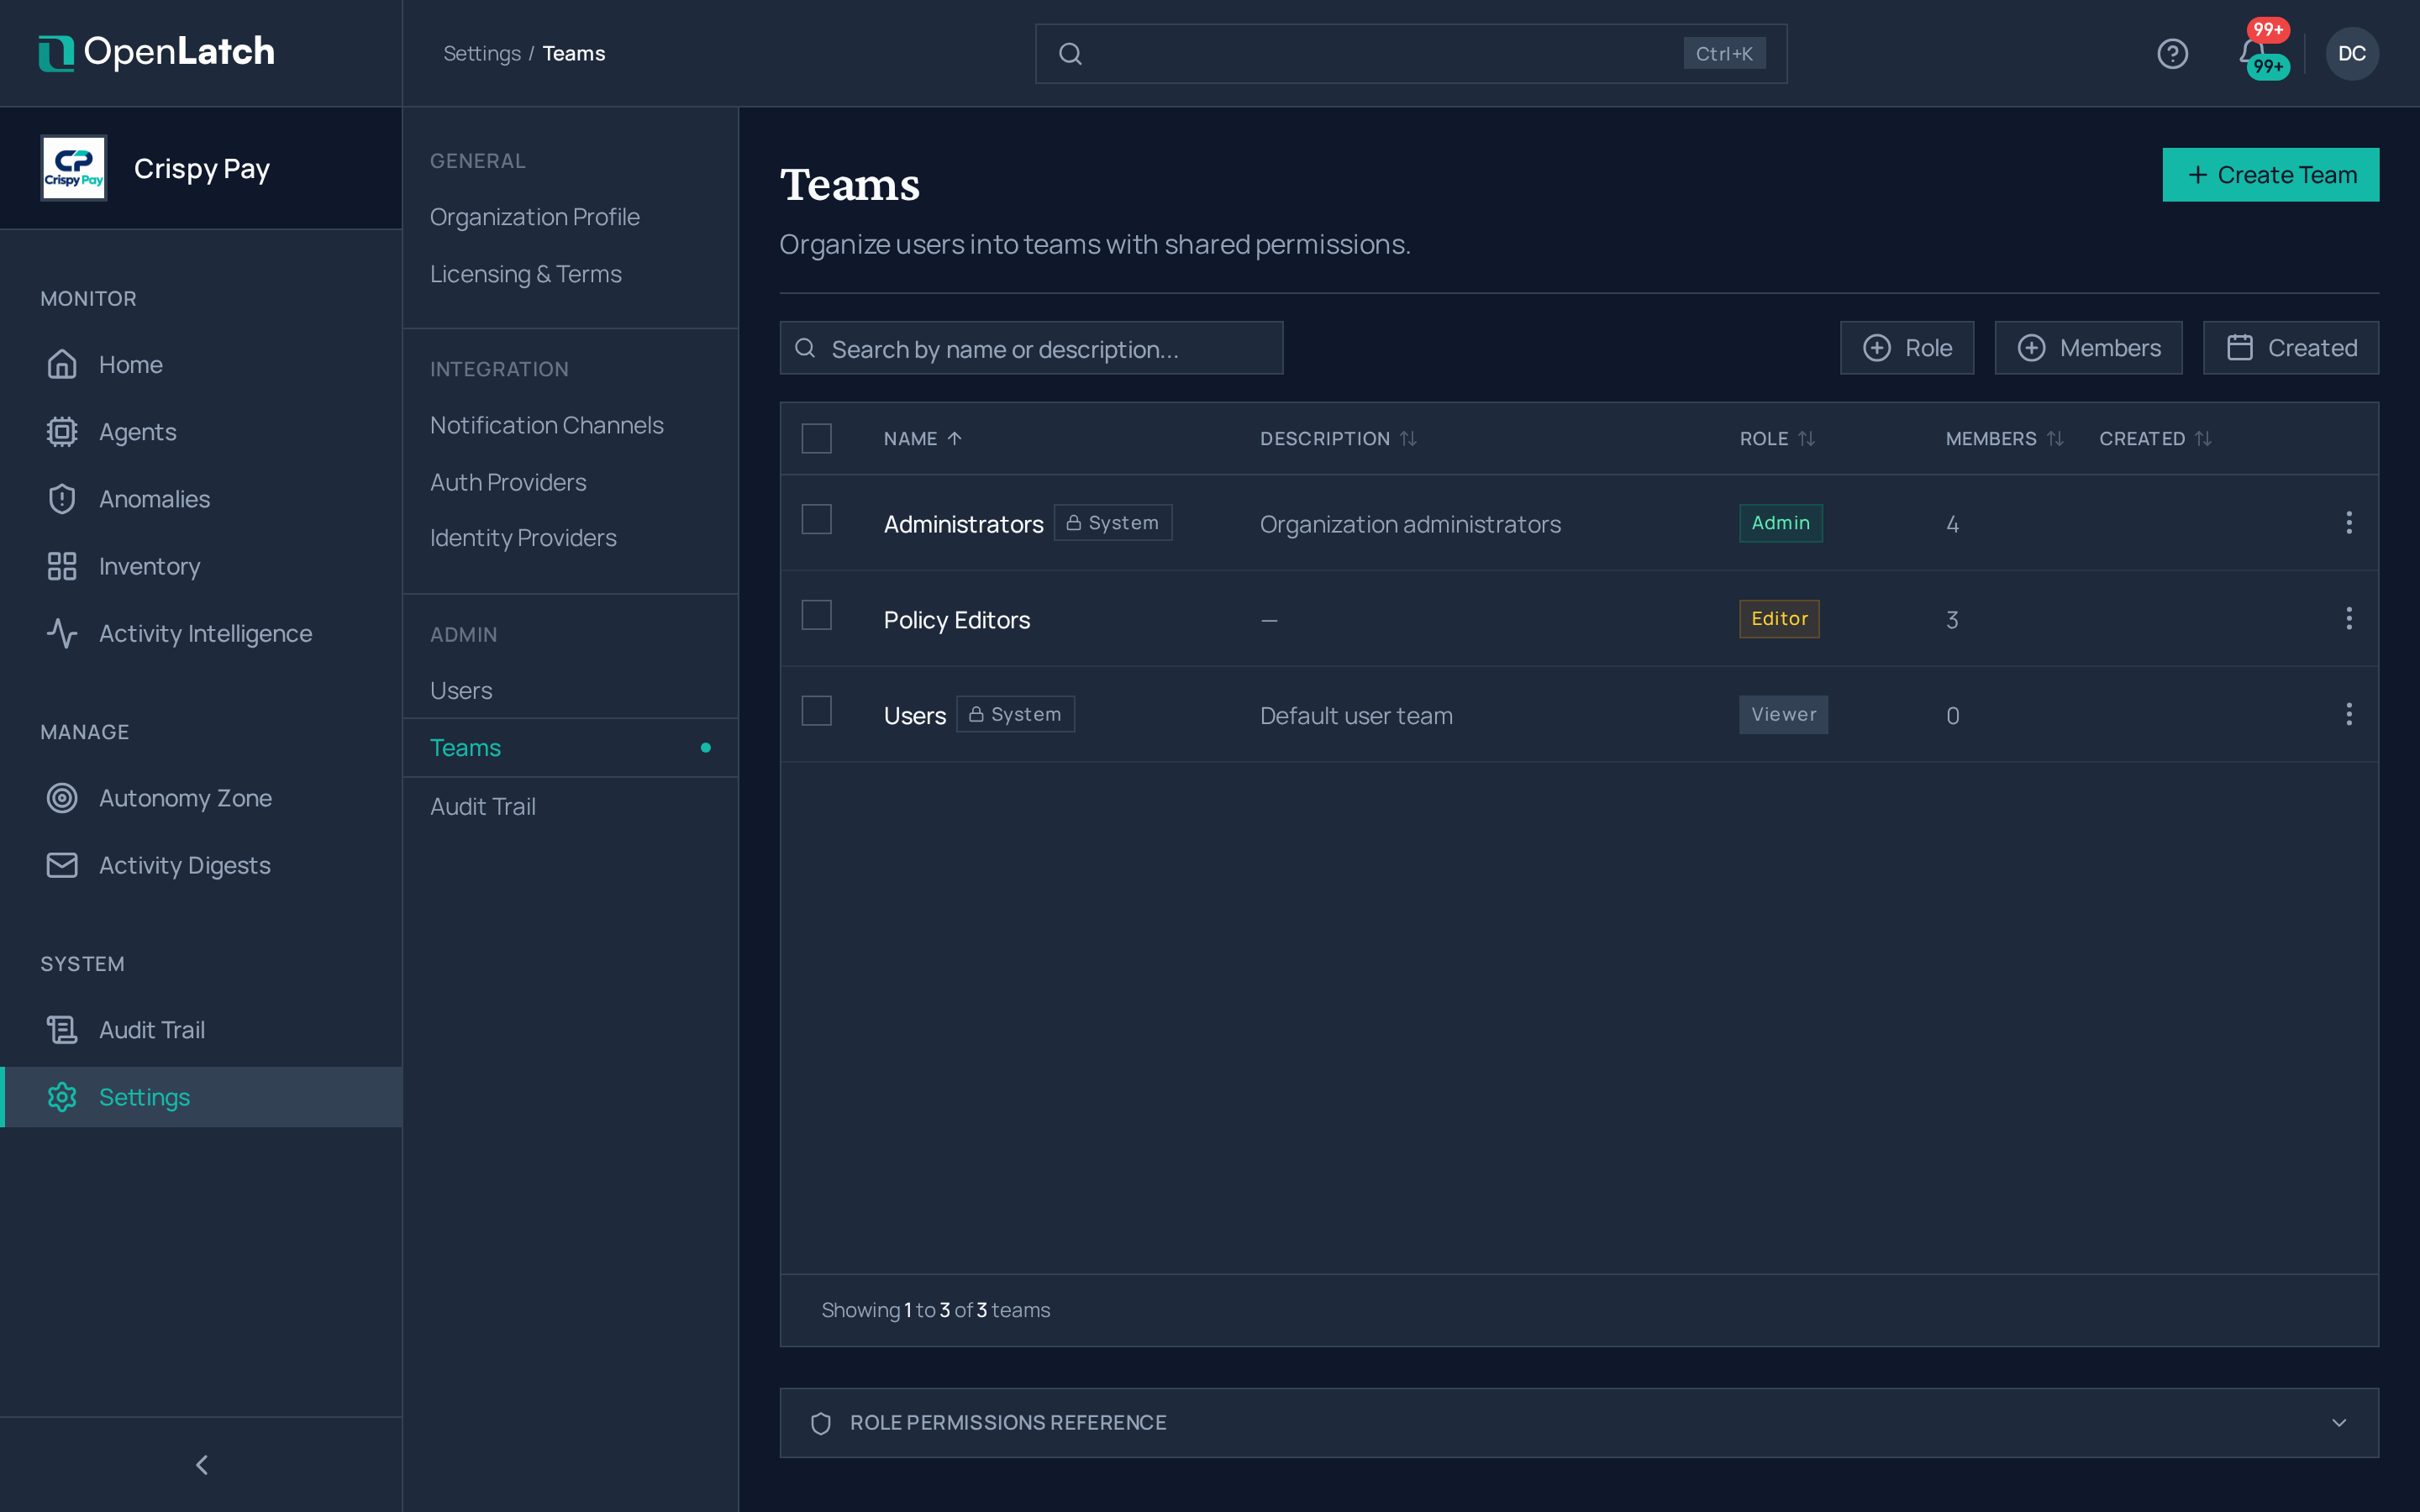Check the Users team row checkbox
Image resolution: width=2420 pixels, height=1512 pixels.
tap(816, 711)
